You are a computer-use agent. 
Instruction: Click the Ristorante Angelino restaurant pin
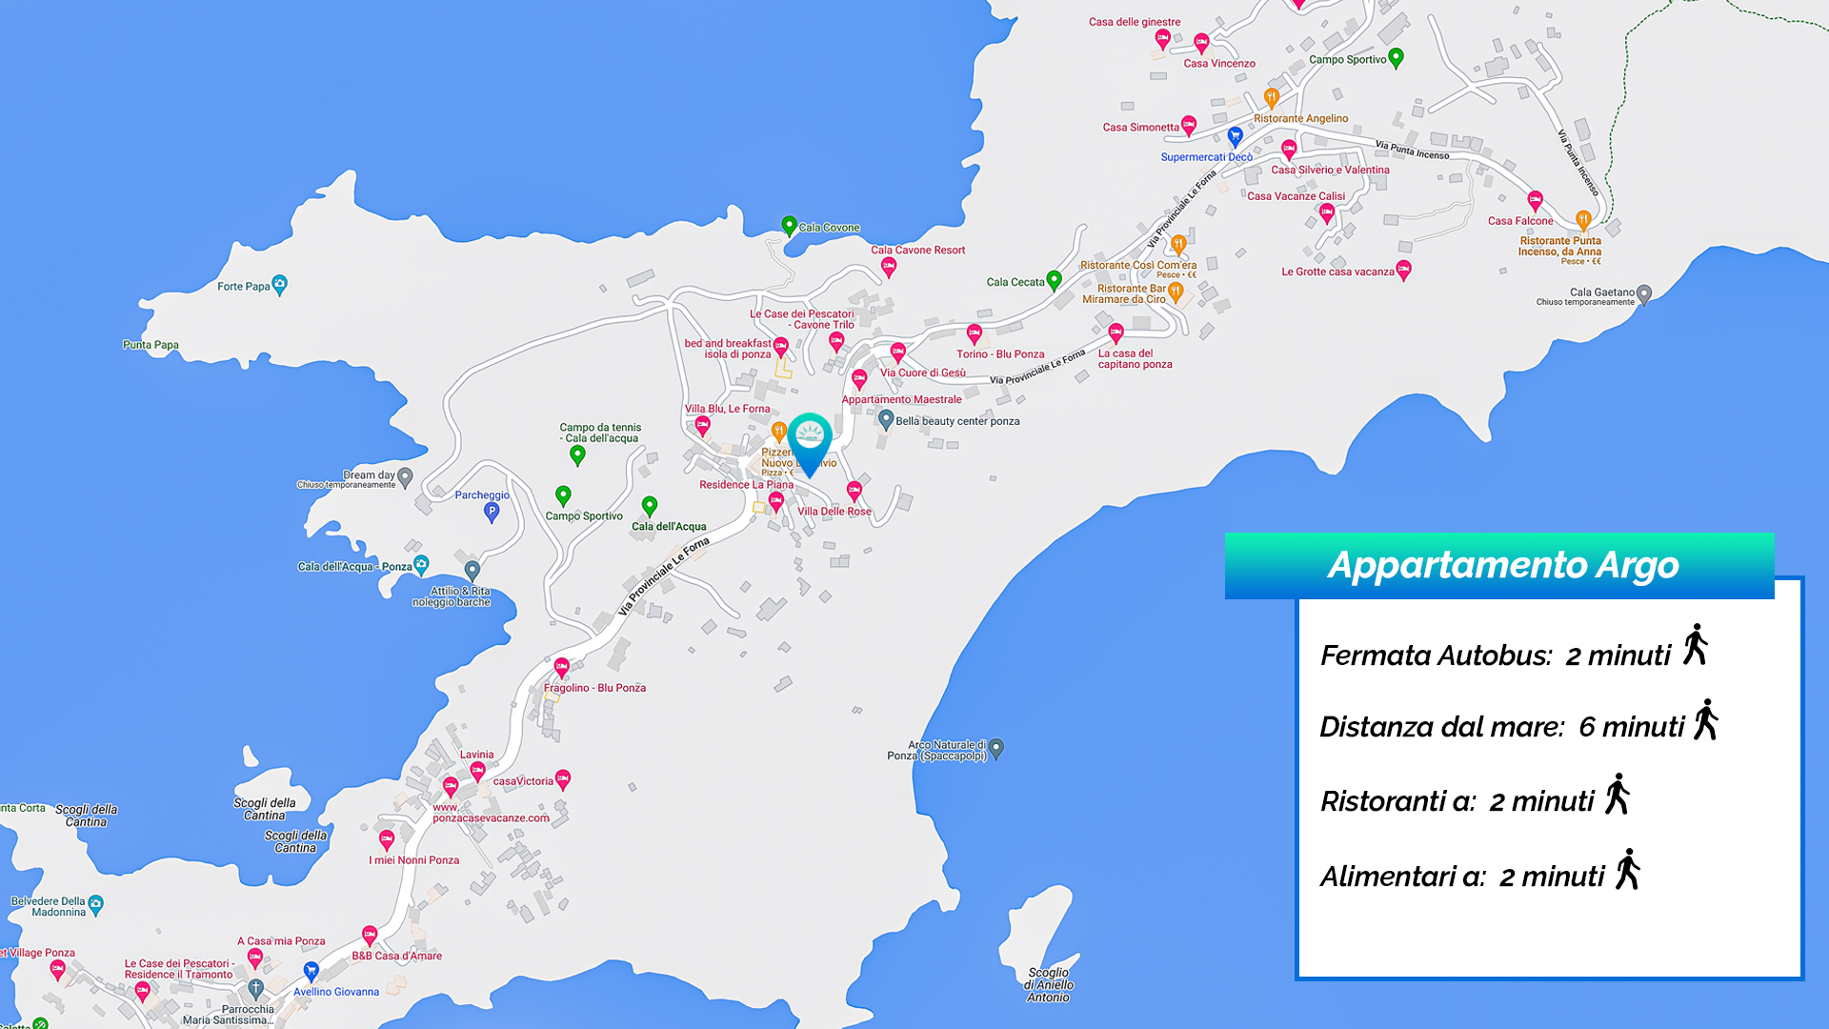tap(1271, 97)
